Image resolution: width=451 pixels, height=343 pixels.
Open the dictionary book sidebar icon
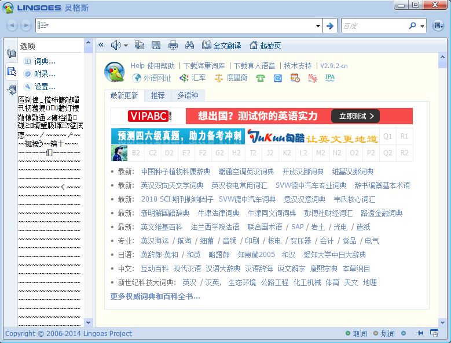pos(12,53)
